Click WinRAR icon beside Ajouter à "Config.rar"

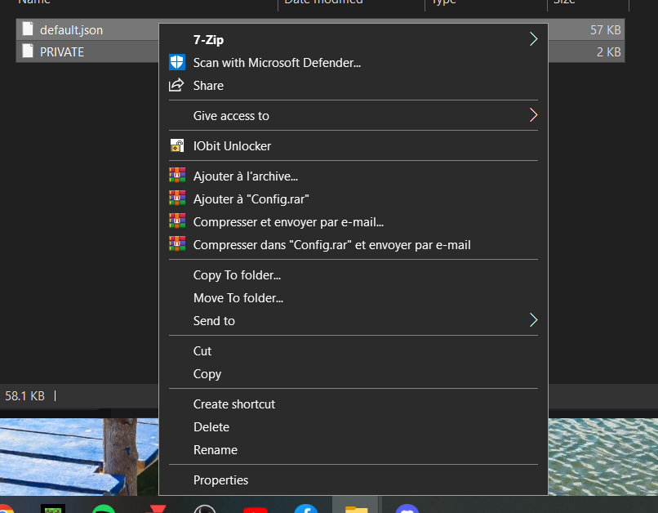tap(177, 198)
